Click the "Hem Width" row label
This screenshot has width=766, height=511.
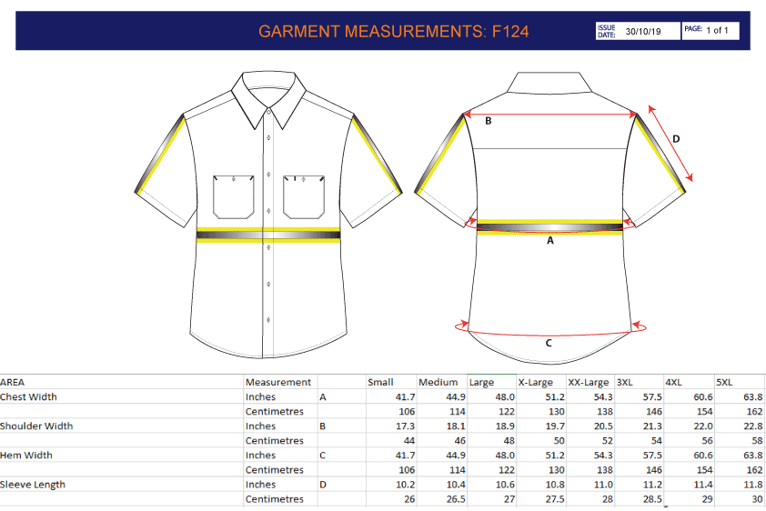(x=25, y=456)
